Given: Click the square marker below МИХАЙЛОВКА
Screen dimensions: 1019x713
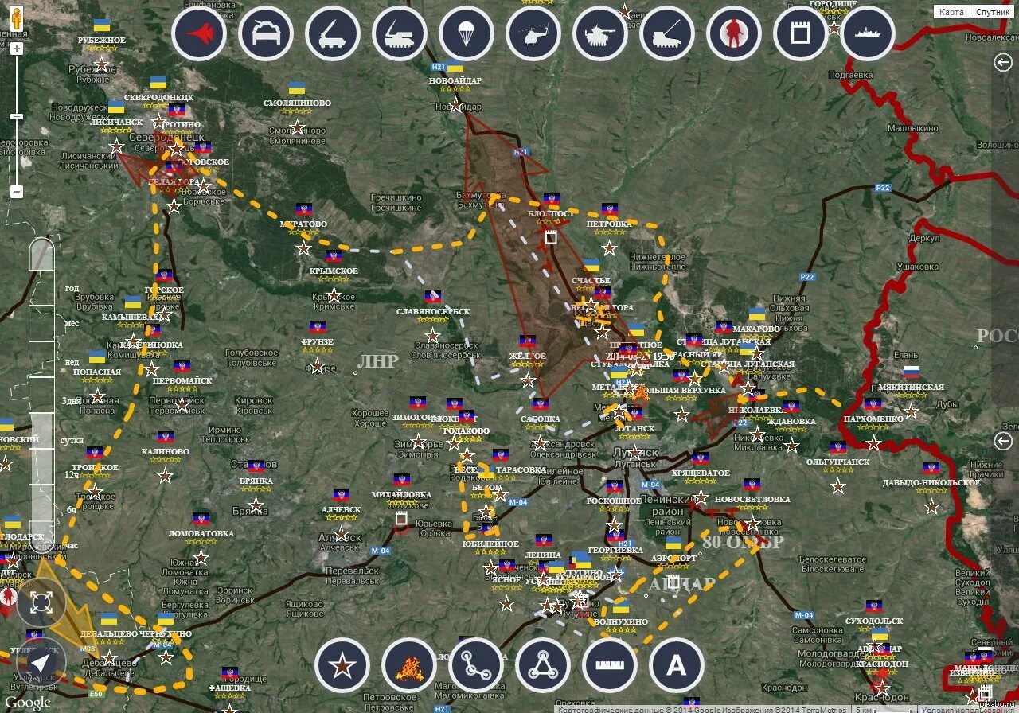Looking at the screenshot, I should coord(401,520).
